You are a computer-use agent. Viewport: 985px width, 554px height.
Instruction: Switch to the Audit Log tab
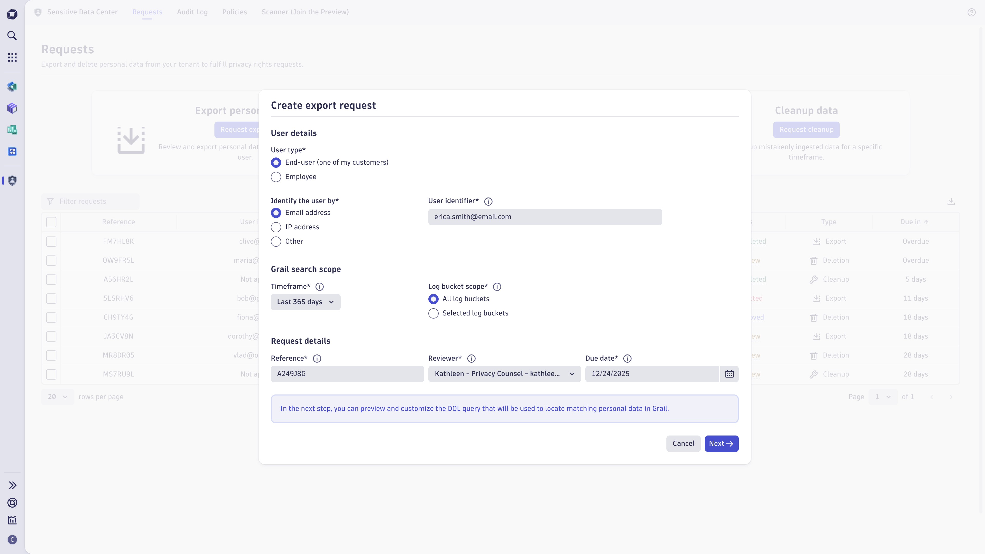192,12
